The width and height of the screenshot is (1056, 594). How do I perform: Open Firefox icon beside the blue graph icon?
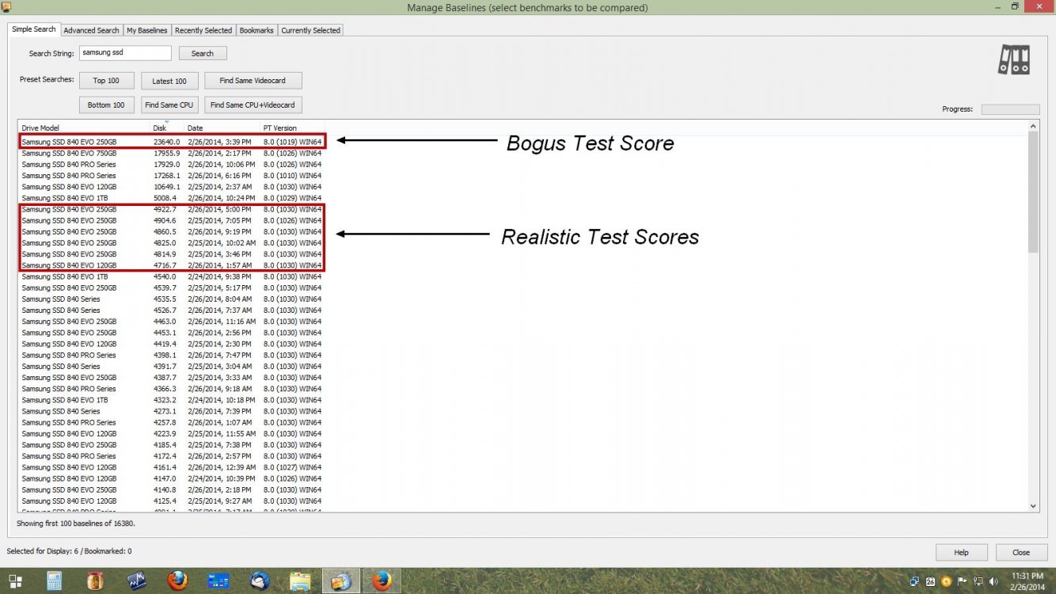[177, 581]
